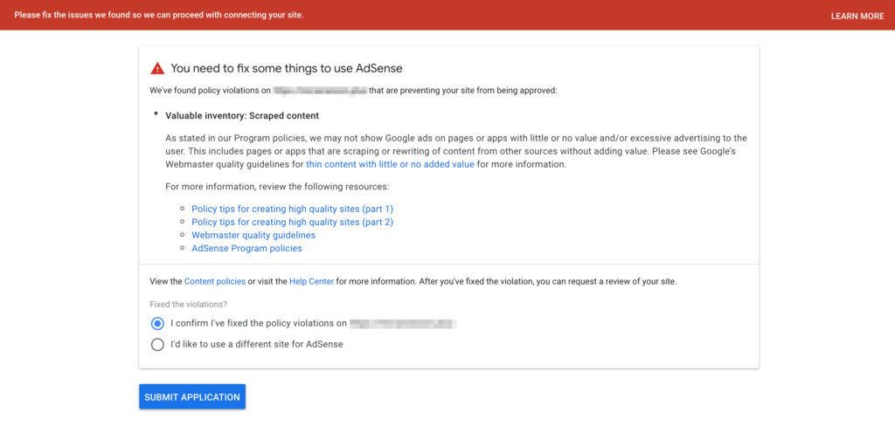
Task: Visit the Help Center link
Action: [312, 281]
